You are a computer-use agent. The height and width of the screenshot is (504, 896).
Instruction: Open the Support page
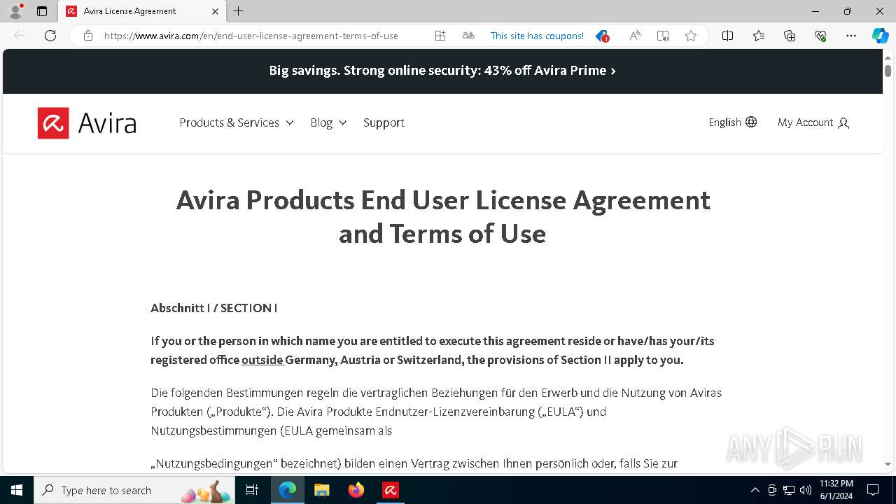point(384,122)
